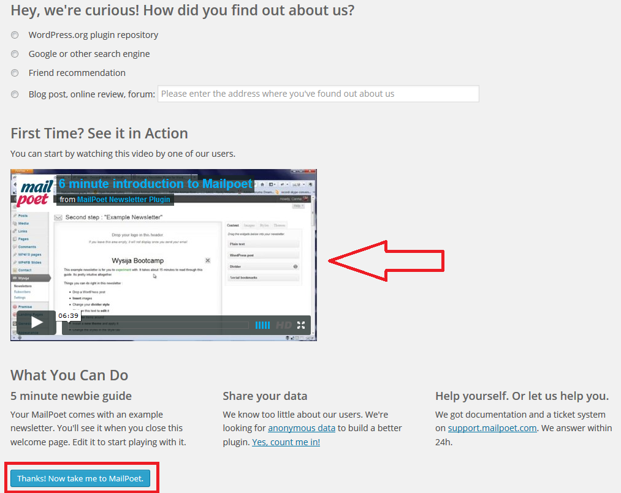The width and height of the screenshot is (621, 493).
Task: Click the "Share your data" heading
Action: (x=265, y=396)
